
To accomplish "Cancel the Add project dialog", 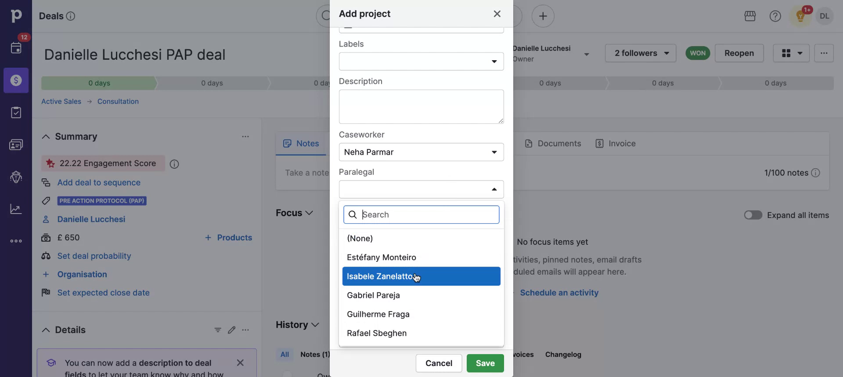I will click(x=439, y=363).
